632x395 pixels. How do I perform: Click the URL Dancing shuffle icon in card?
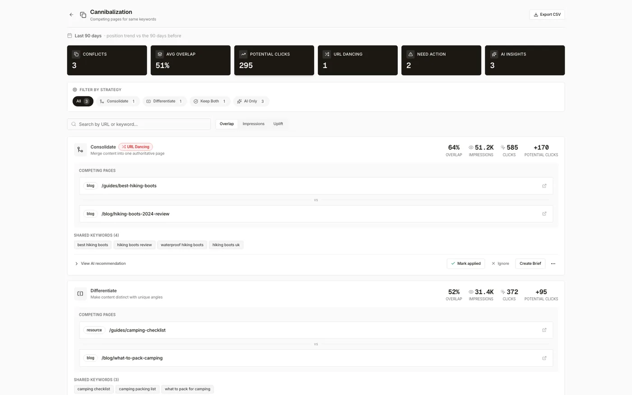click(327, 54)
